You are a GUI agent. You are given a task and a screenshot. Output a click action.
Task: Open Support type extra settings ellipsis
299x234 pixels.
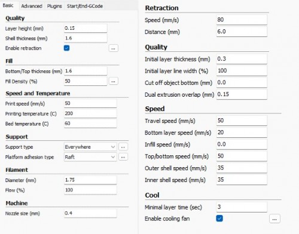(123, 147)
